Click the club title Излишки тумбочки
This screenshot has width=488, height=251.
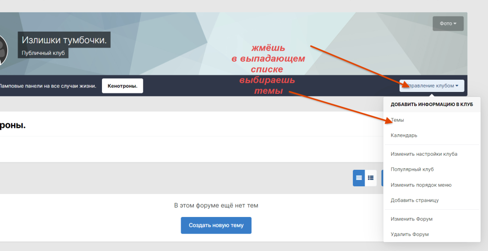[x=64, y=40]
